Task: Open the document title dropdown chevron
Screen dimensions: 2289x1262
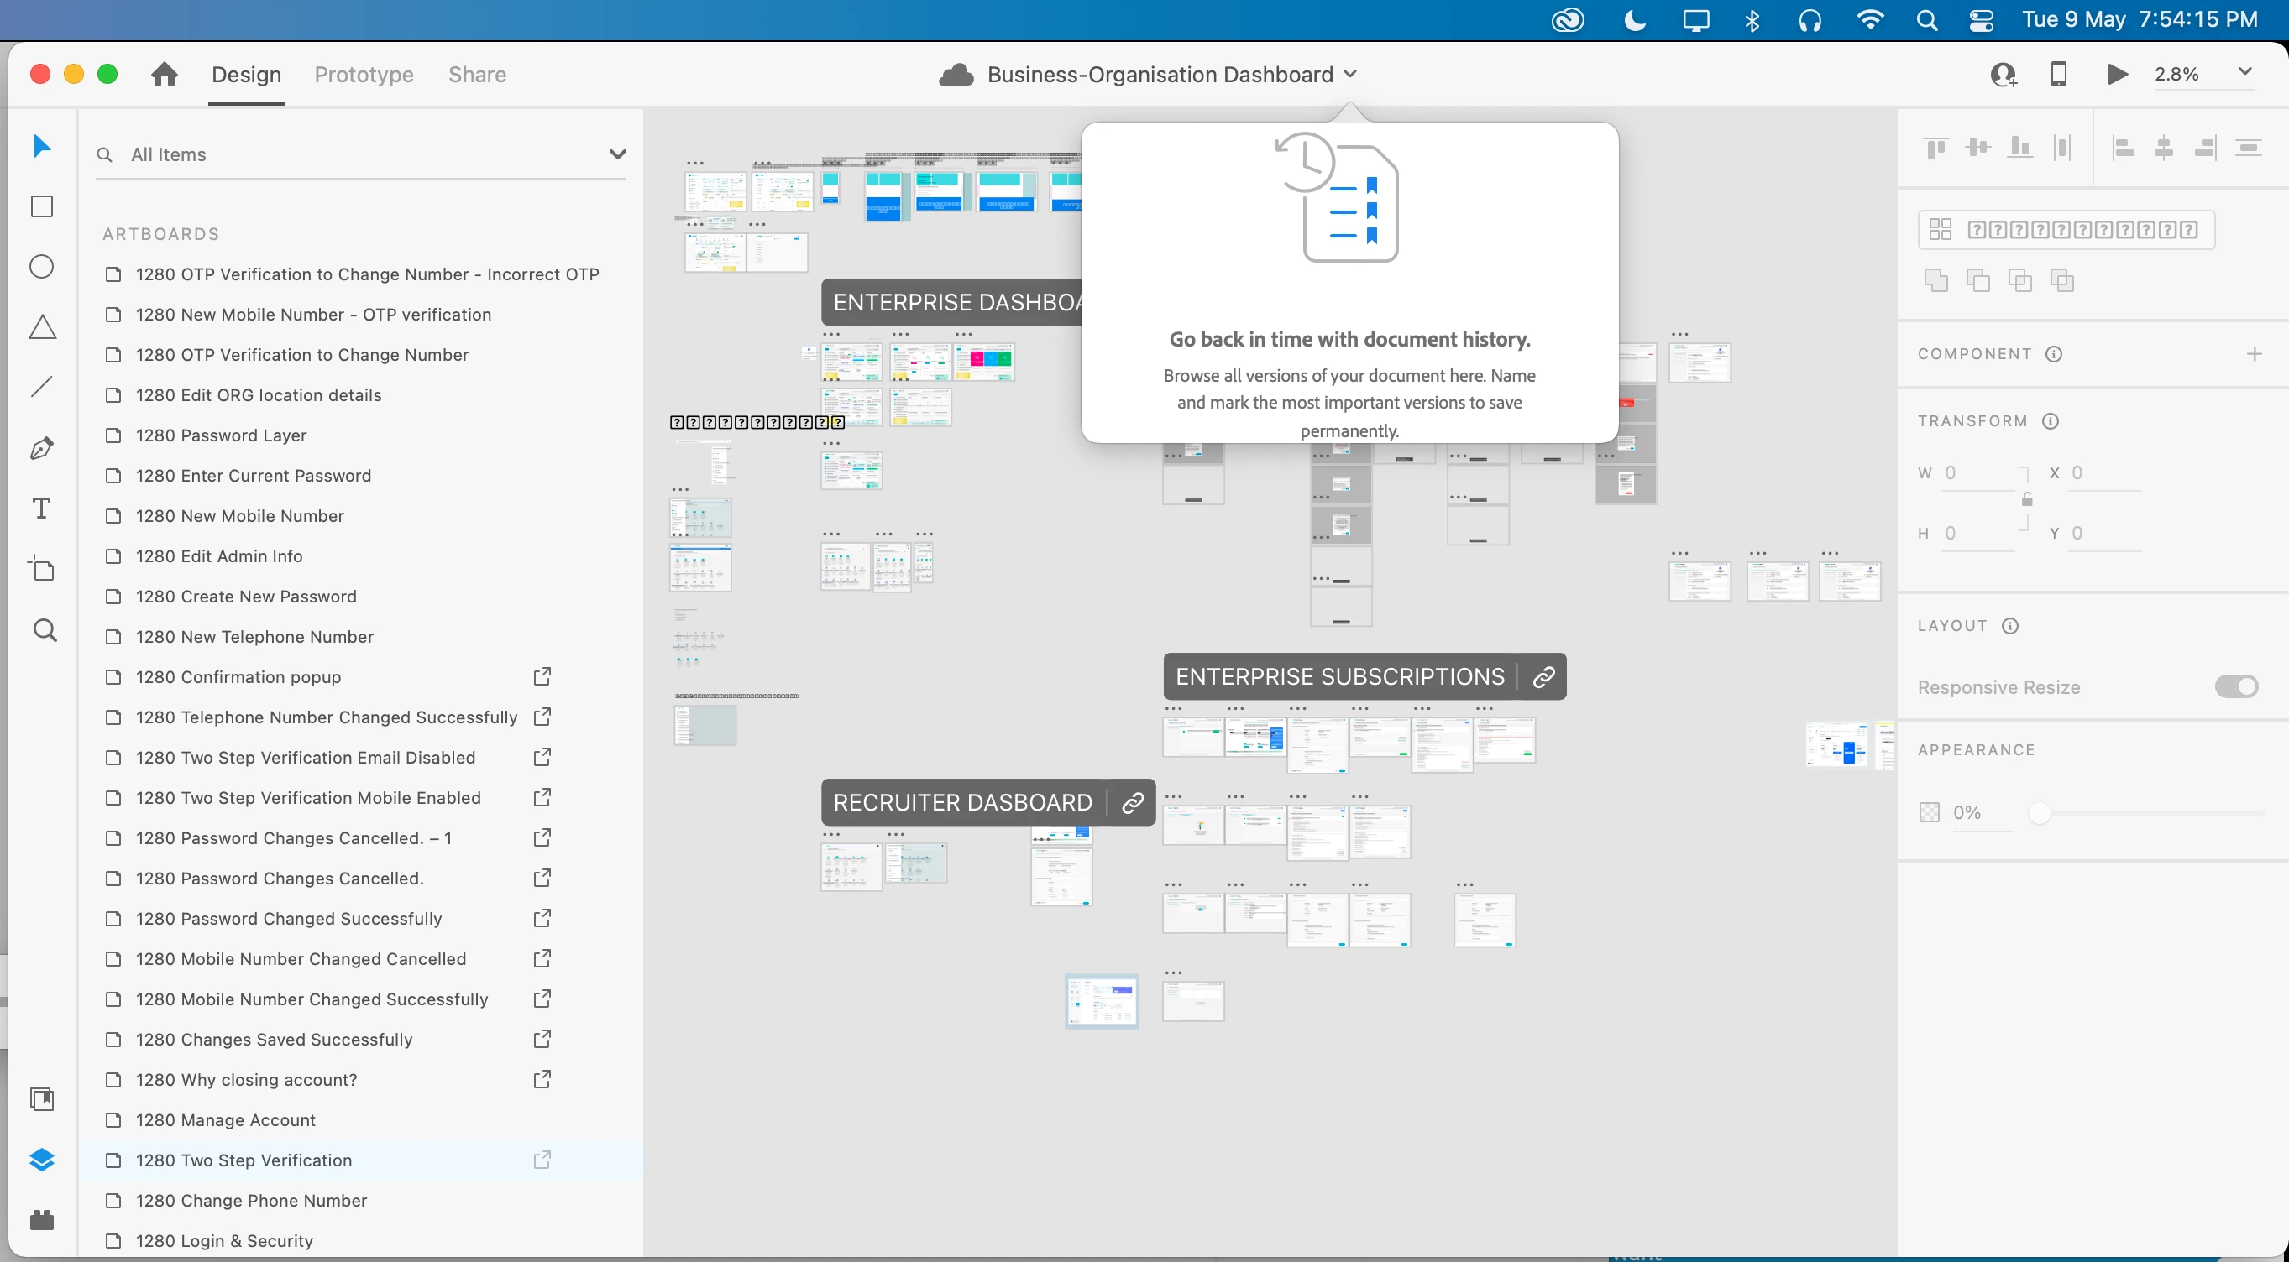Action: coord(1349,74)
